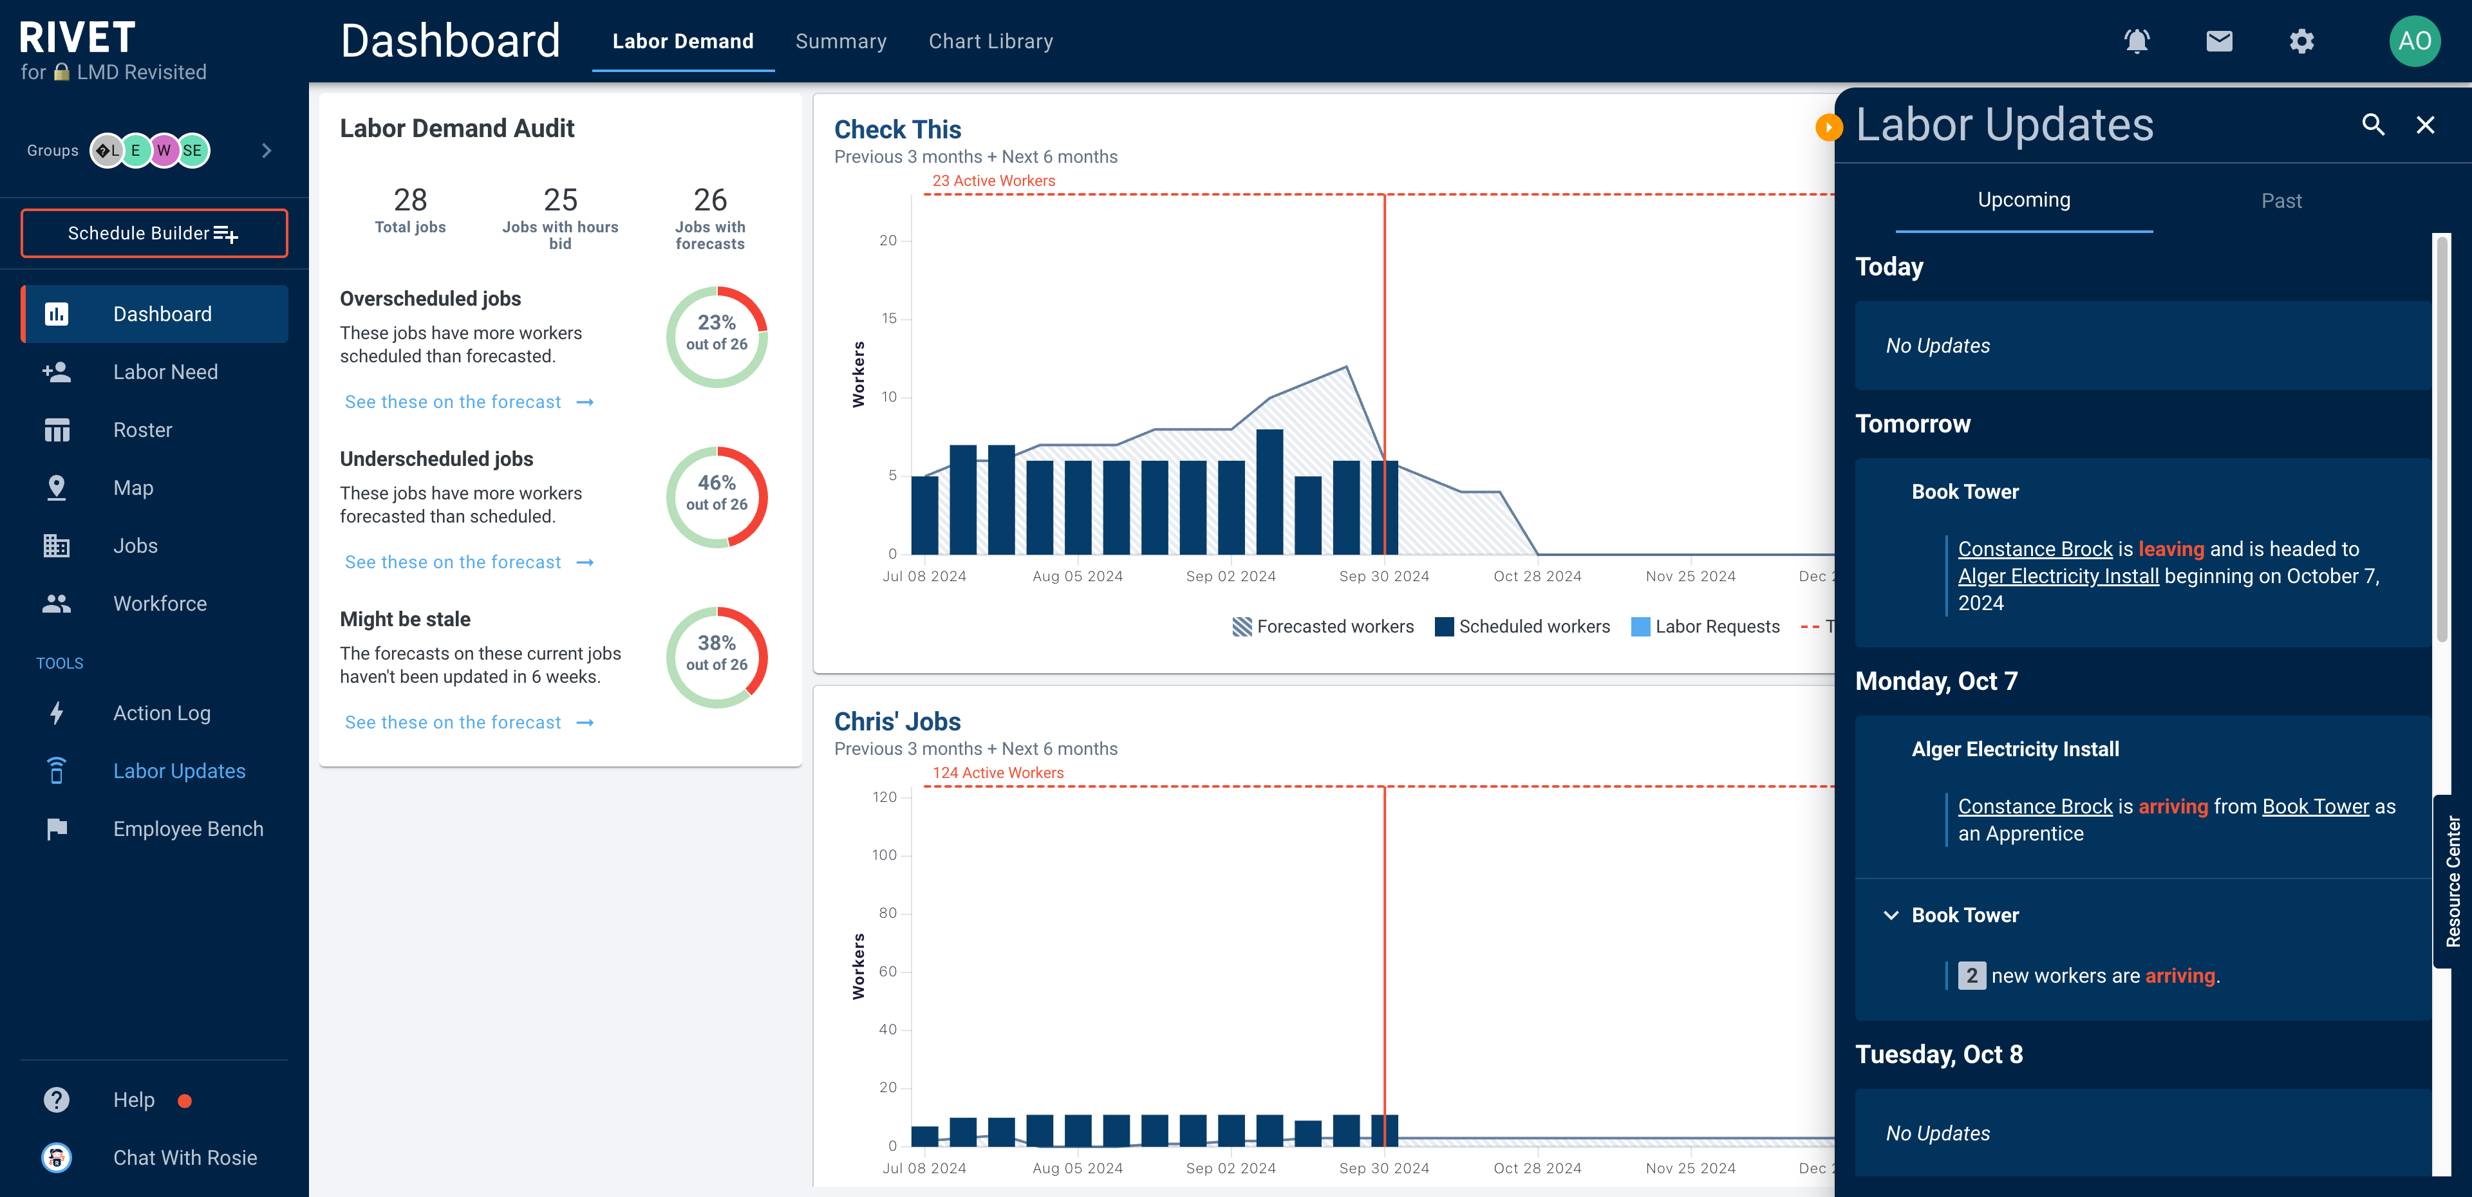Image resolution: width=2472 pixels, height=1197 pixels.
Task: Click the Map pin icon
Action: coord(57,487)
